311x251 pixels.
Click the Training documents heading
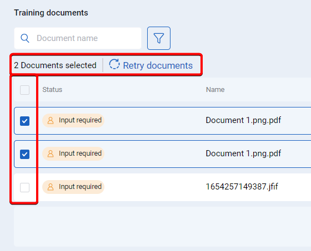51,13
